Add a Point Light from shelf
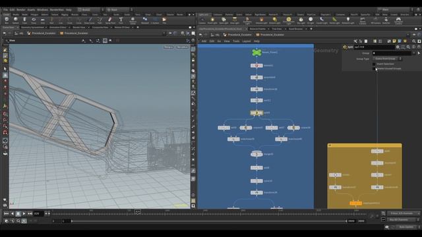422x237 pixels. click(x=212, y=20)
